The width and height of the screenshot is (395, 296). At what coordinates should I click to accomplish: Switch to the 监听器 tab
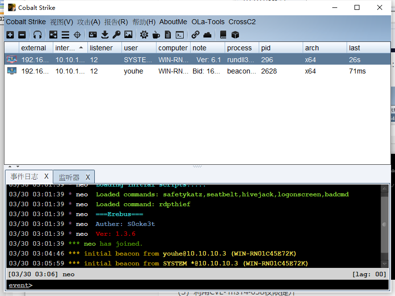pyautogui.click(x=69, y=177)
